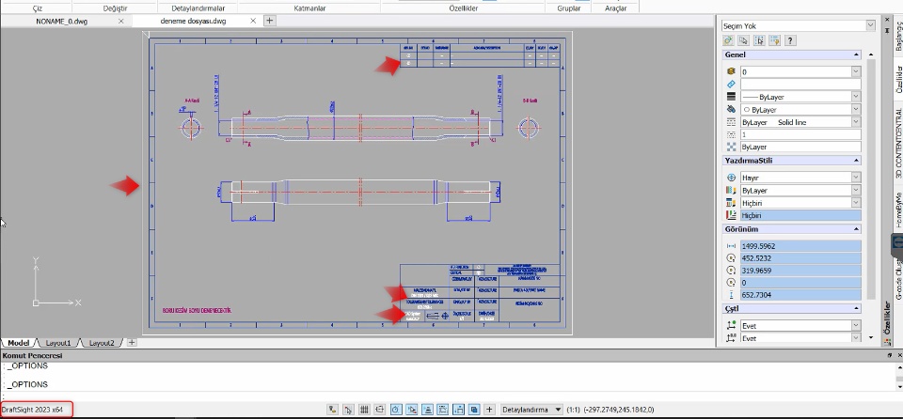The width and height of the screenshot is (903, 419).
Task: Close the NONAME_0.dwg tab
Action: point(121,22)
